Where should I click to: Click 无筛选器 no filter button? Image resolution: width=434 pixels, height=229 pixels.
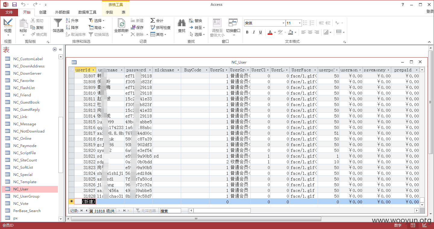[x=146, y=211]
